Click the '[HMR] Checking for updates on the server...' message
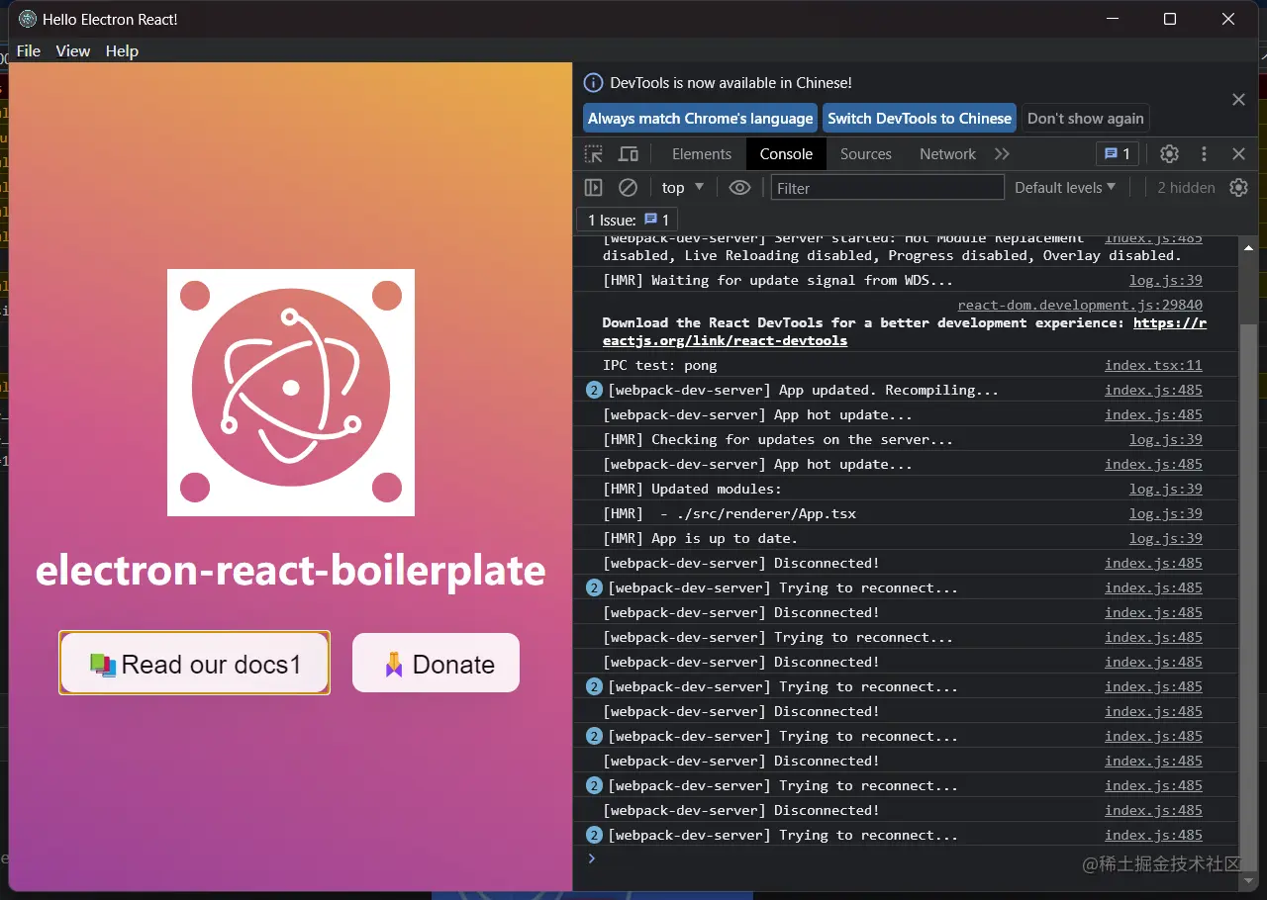The height and width of the screenshot is (900, 1267). pos(778,440)
